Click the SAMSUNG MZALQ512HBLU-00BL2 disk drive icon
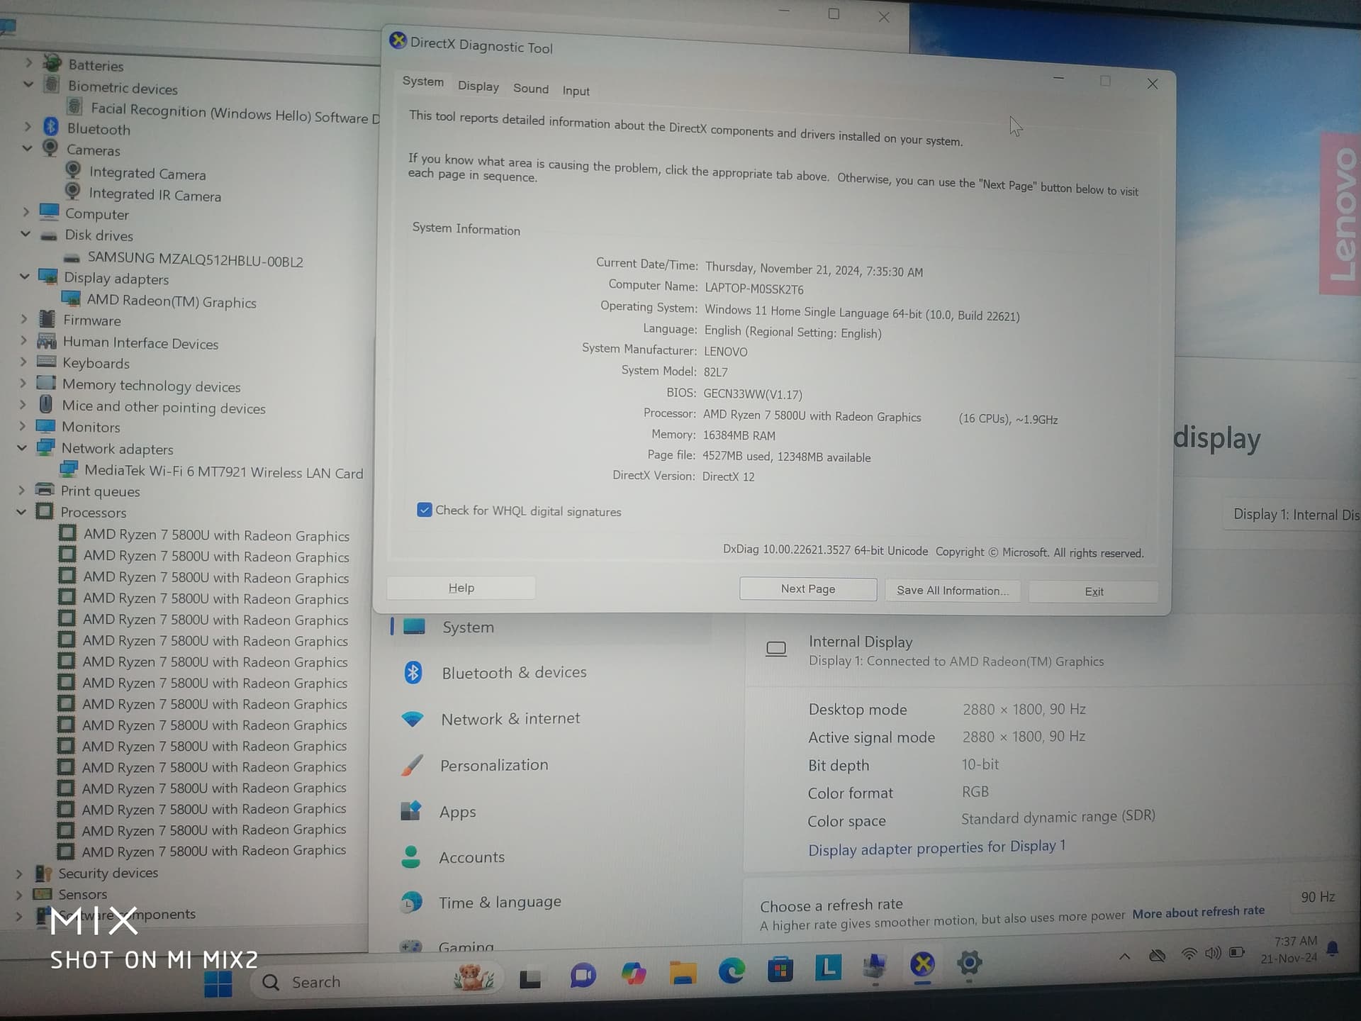The width and height of the screenshot is (1361, 1021). pos(71,258)
